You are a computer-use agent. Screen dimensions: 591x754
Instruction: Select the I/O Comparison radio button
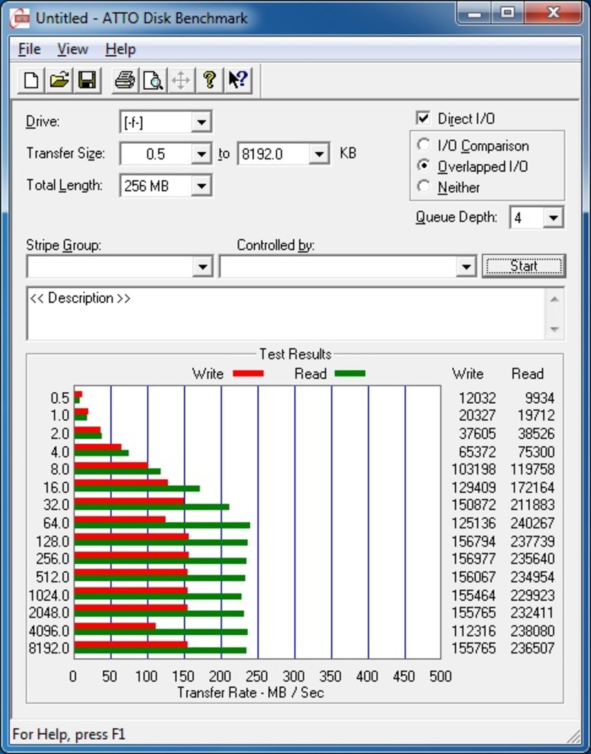tap(424, 144)
